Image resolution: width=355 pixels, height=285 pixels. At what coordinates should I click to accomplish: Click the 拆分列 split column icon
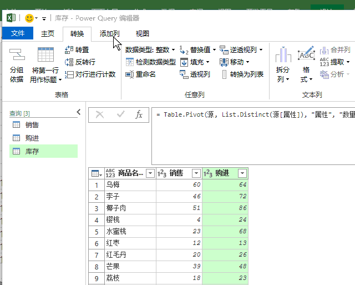point(283,54)
